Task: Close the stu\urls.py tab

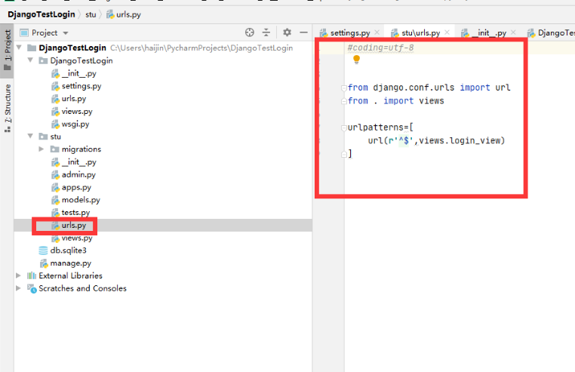Action: pos(447,32)
